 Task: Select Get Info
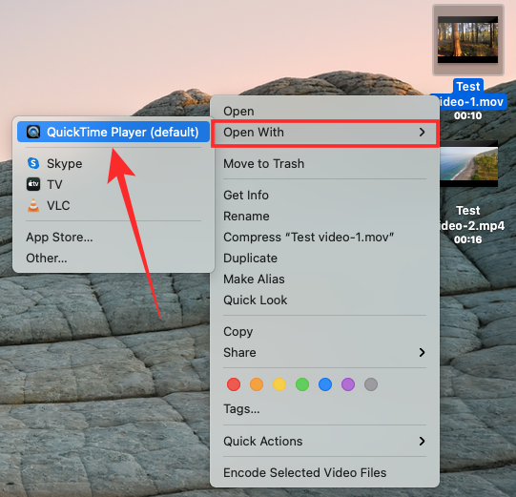tap(325, 196)
